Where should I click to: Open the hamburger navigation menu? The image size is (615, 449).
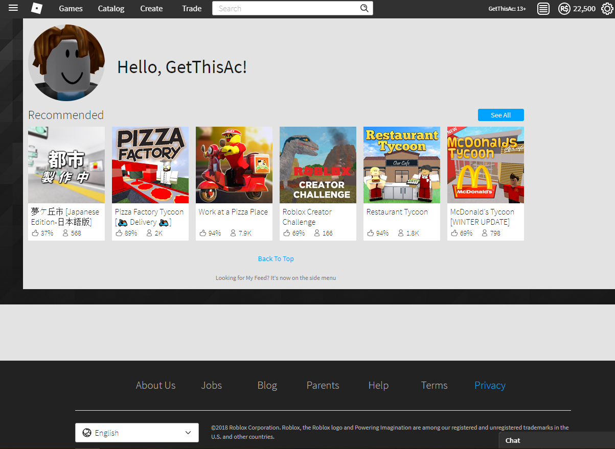pos(13,8)
